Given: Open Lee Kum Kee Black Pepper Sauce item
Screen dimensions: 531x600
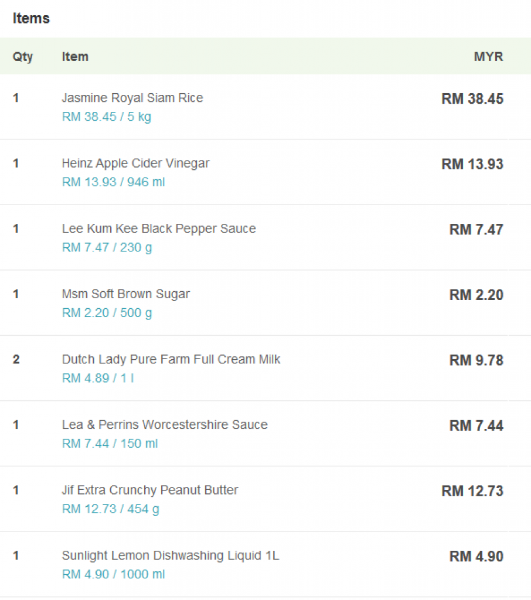Looking at the screenshot, I should point(159,229).
